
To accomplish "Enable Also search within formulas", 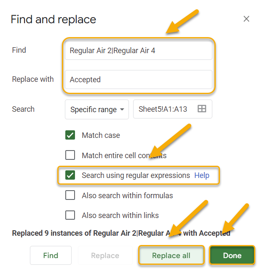I will (70, 195).
